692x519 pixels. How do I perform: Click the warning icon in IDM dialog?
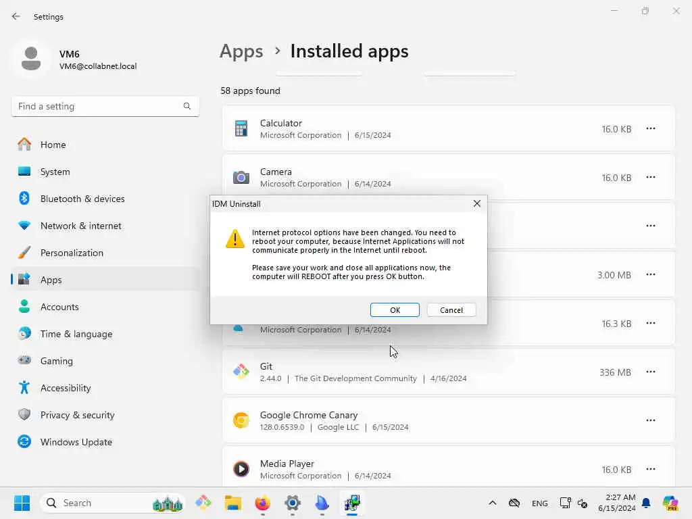tap(234, 239)
